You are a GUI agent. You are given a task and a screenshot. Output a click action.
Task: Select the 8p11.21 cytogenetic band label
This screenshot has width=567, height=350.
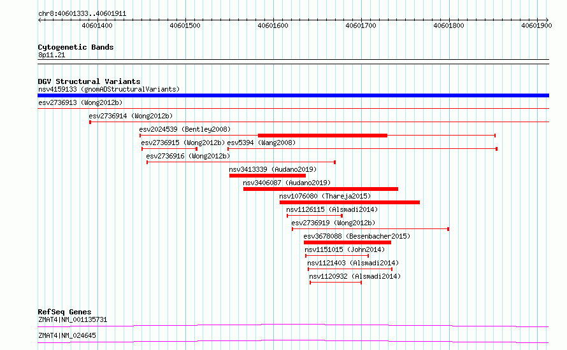(52, 55)
